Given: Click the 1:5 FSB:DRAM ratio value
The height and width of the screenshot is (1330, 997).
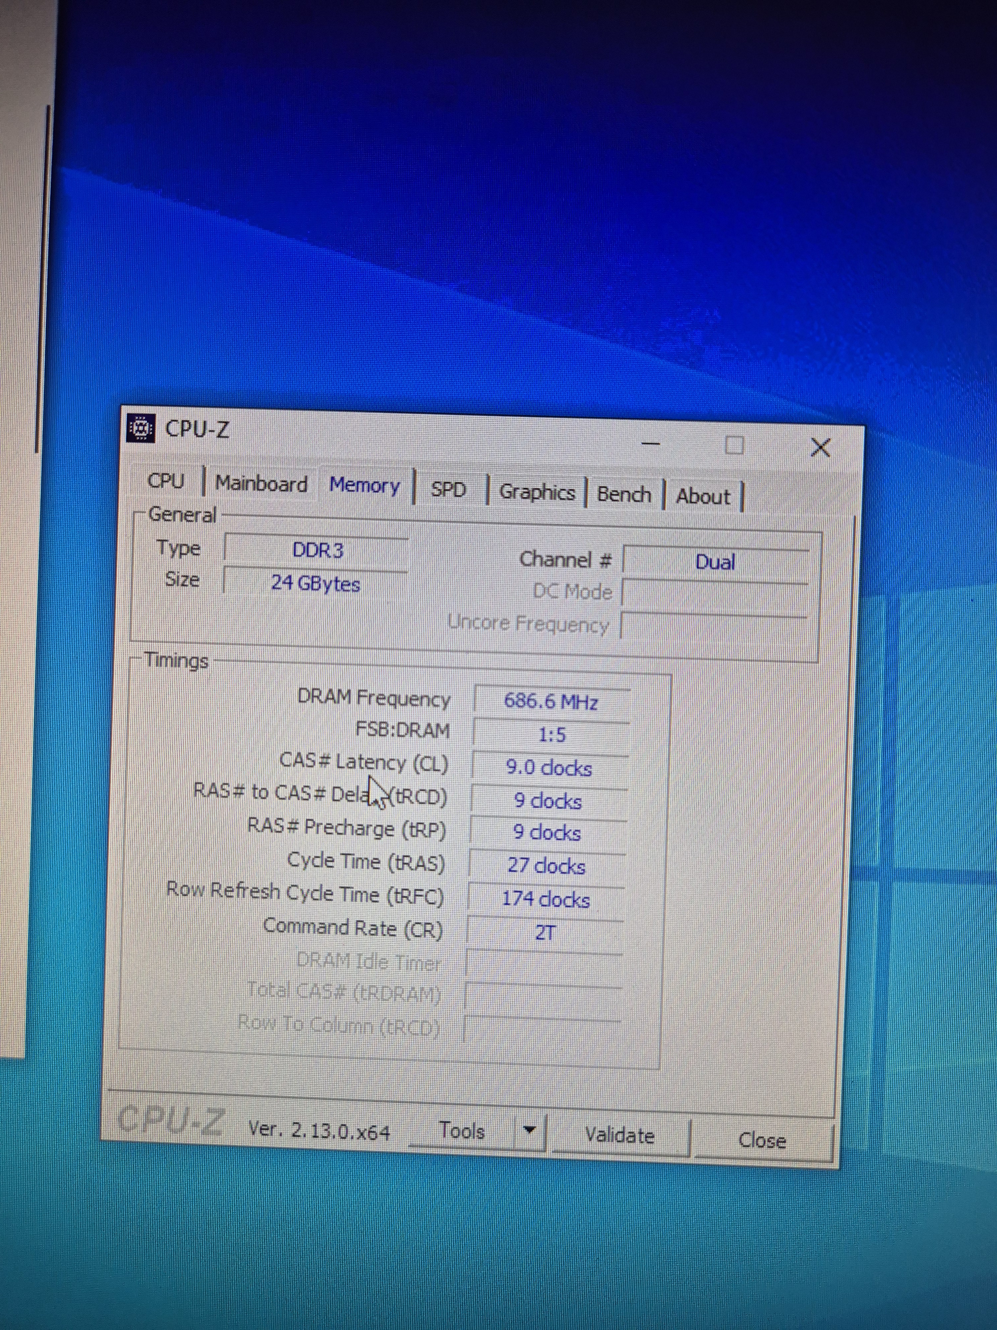Looking at the screenshot, I should tap(551, 735).
